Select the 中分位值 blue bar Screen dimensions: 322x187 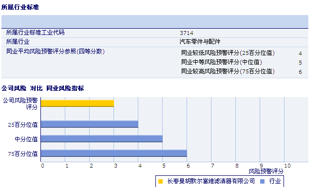tap(102, 138)
